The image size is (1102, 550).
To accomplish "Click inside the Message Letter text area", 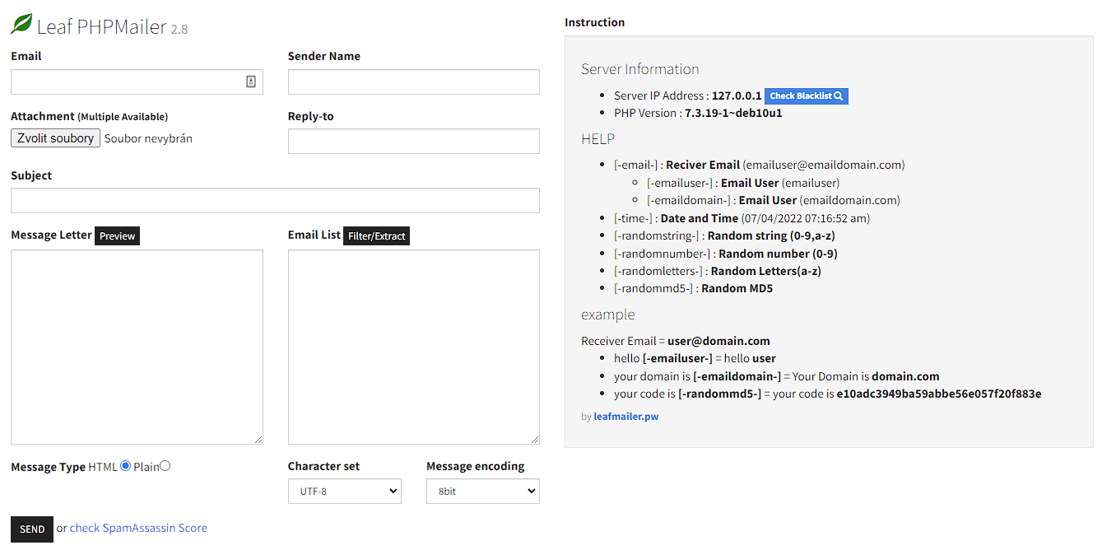I will [x=137, y=346].
